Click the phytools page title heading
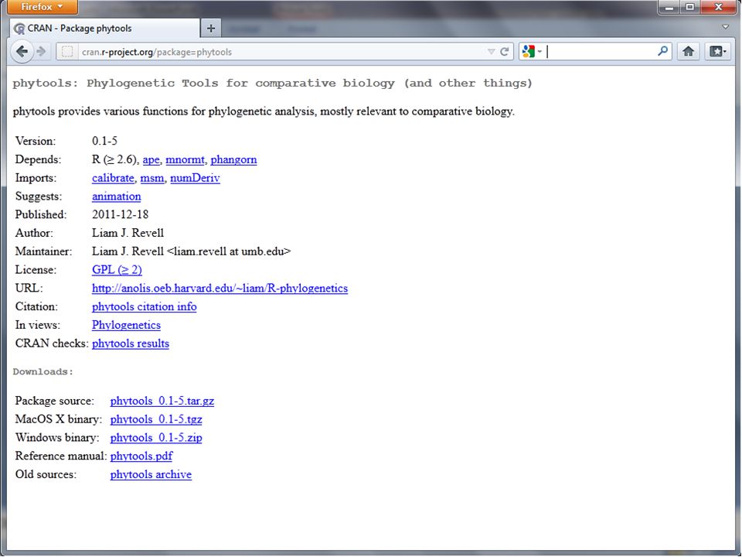This screenshot has width=742, height=557. point(273,84)
